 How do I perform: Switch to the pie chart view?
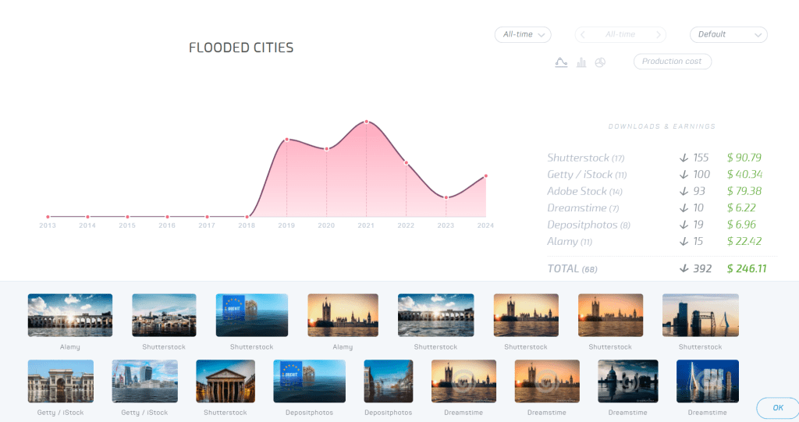click(x=600, y=62)
